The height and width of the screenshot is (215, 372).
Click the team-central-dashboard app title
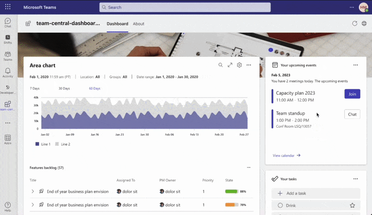(68, 23)
